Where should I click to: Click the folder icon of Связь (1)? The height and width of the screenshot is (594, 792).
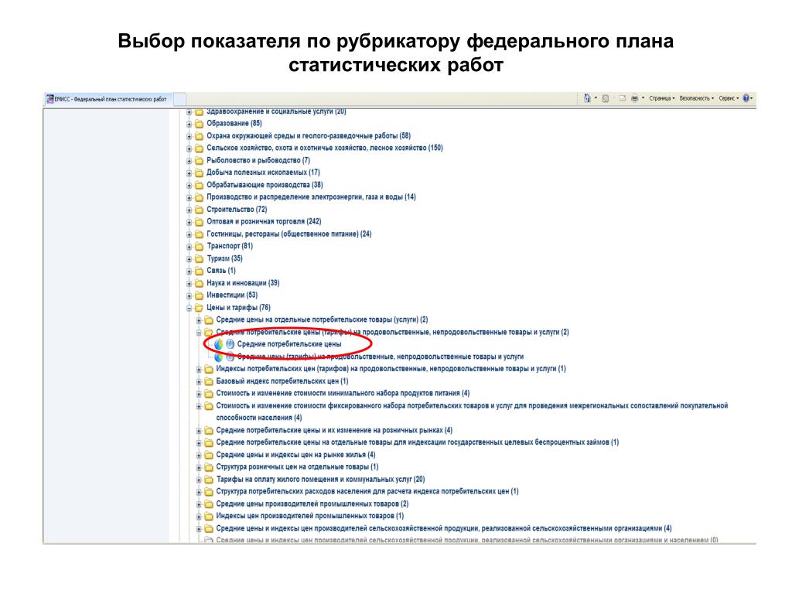(199, 271)
